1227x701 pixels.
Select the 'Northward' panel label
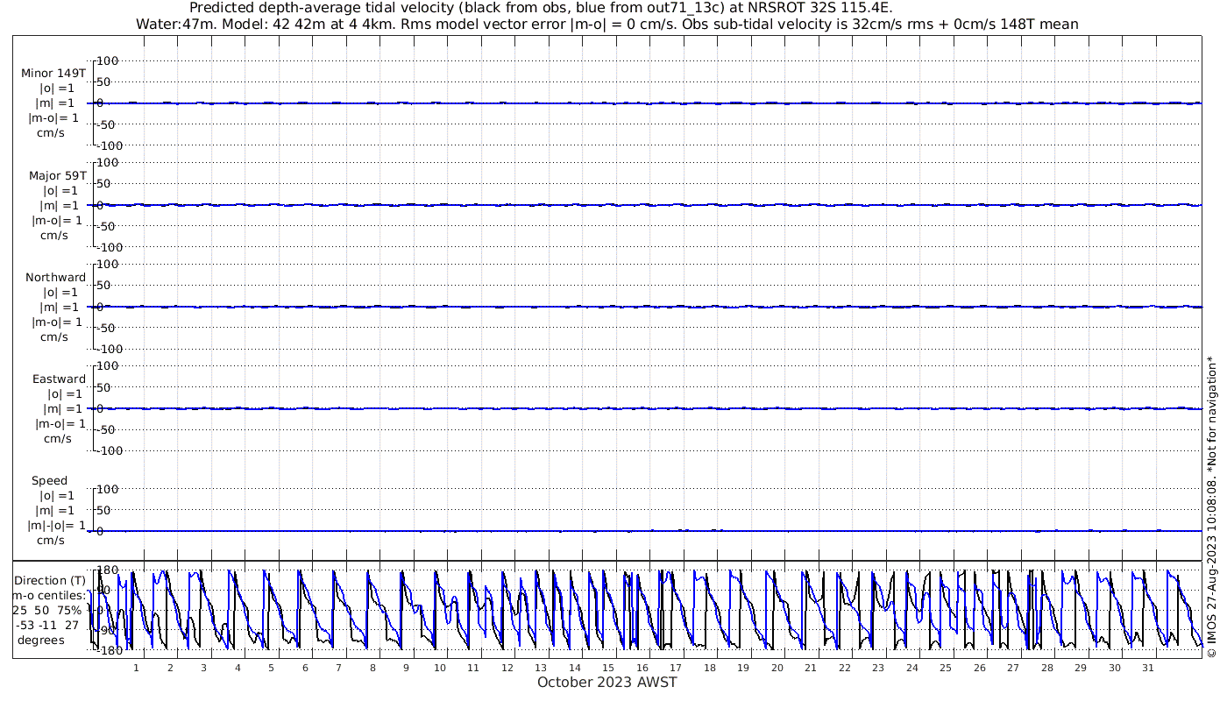click(56, 277)
